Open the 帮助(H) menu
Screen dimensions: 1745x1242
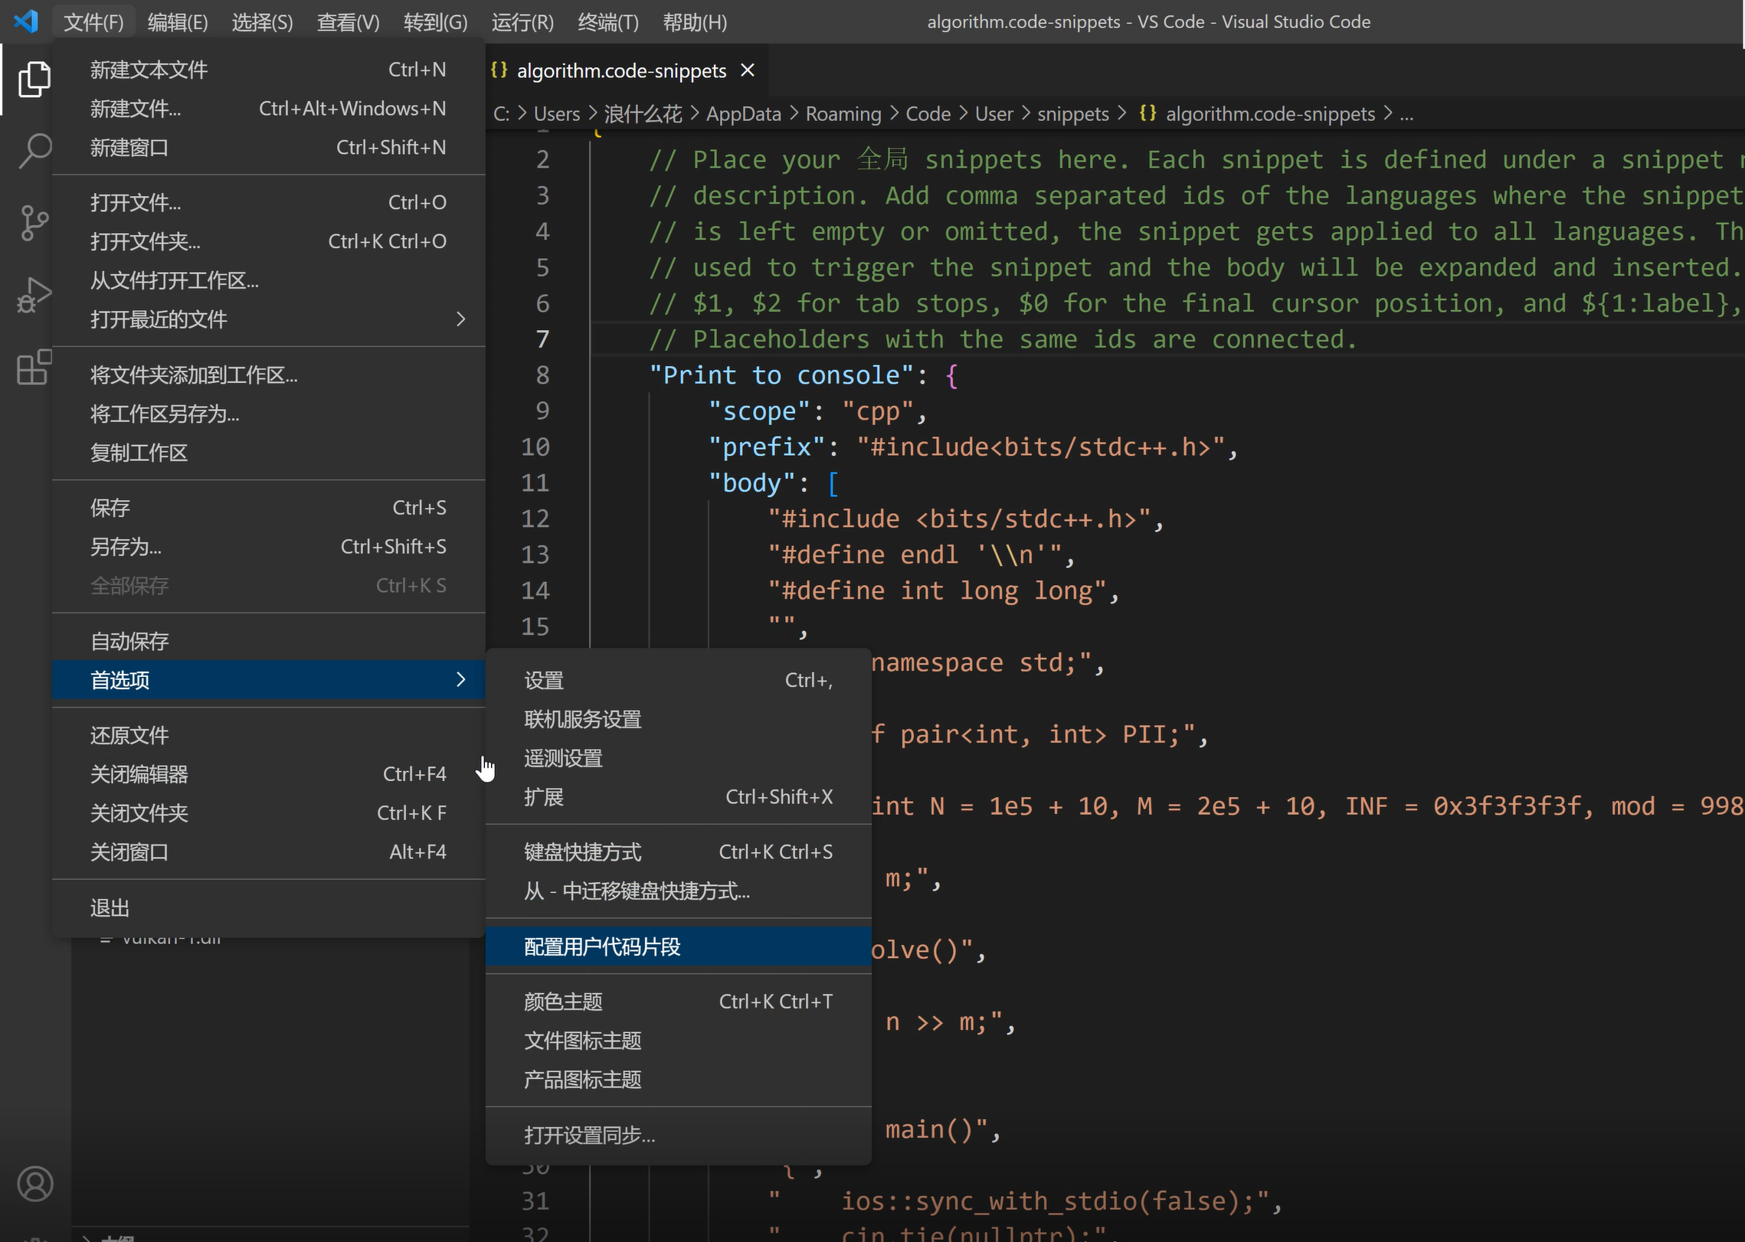tap(695, 22)
